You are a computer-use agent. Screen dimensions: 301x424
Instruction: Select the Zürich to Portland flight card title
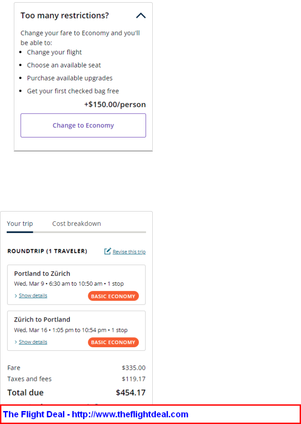42,319
